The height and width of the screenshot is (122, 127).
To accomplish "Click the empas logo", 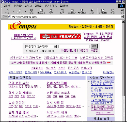I will [x=23, y=26].
